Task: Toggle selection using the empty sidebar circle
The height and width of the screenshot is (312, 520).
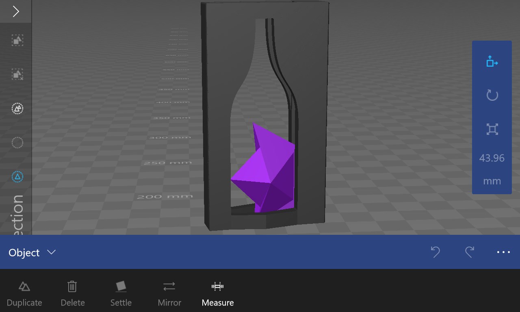Action: [17, 143]
